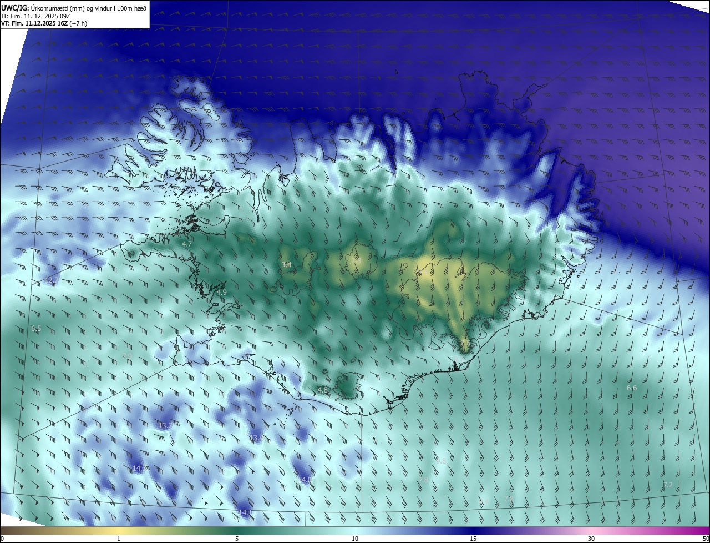Click the 4.7 value label on map
The width and height of the screenshot is (710, 543).
187,244
